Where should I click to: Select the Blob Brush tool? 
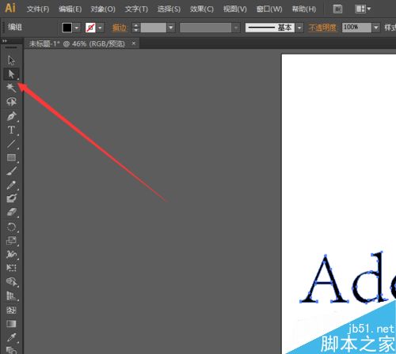click(11, 199)
